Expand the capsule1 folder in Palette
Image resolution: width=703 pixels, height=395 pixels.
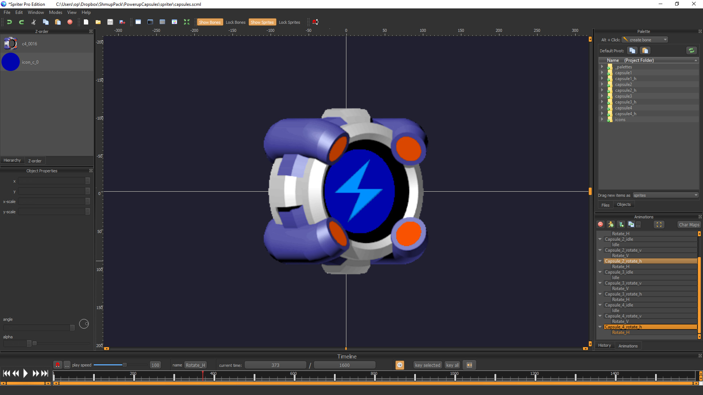[x=603, y=72]
